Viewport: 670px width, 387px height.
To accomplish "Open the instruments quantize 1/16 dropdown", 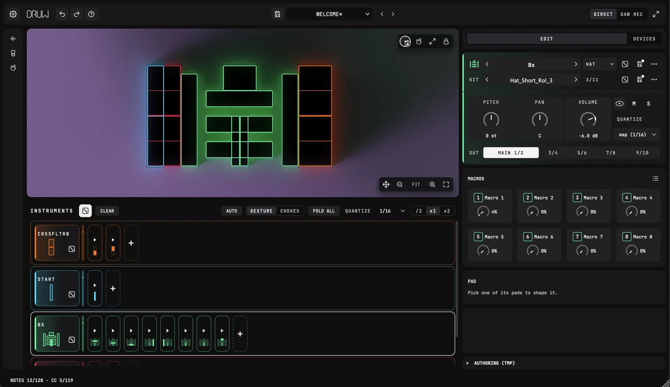I will [392, 211].
